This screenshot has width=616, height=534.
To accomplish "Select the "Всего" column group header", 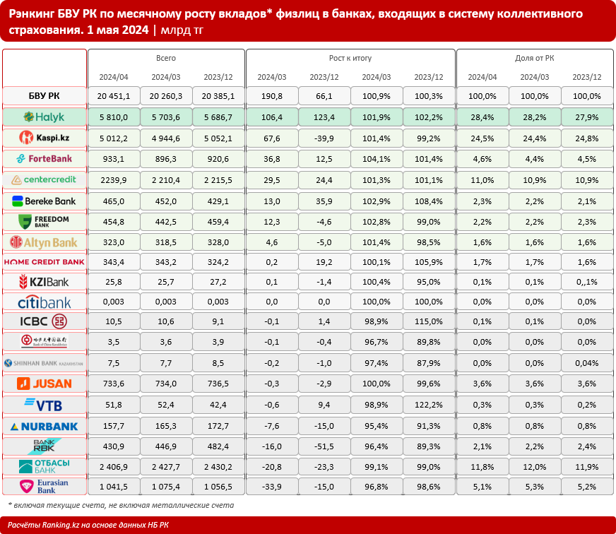I will coord(166,58).
